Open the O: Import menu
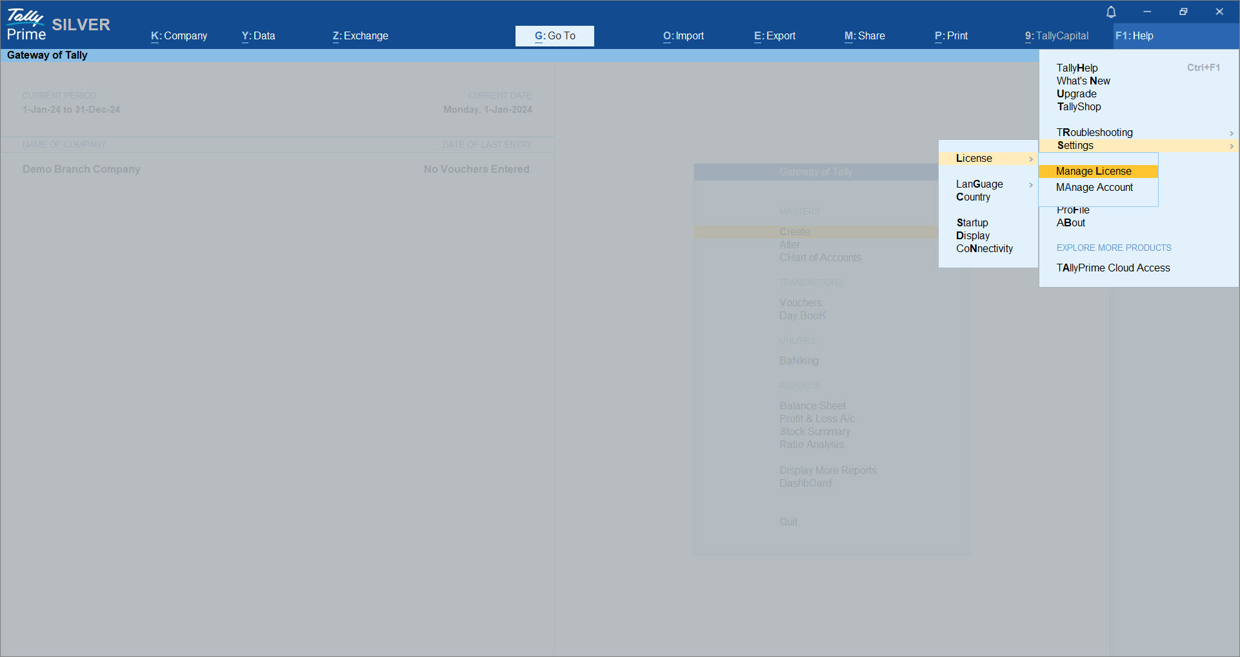The image size is (1240, 657). tap(684, 36)
